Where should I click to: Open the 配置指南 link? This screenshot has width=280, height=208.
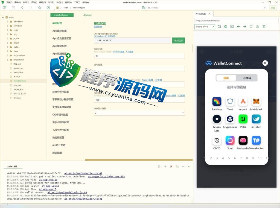tap(98, 27)
